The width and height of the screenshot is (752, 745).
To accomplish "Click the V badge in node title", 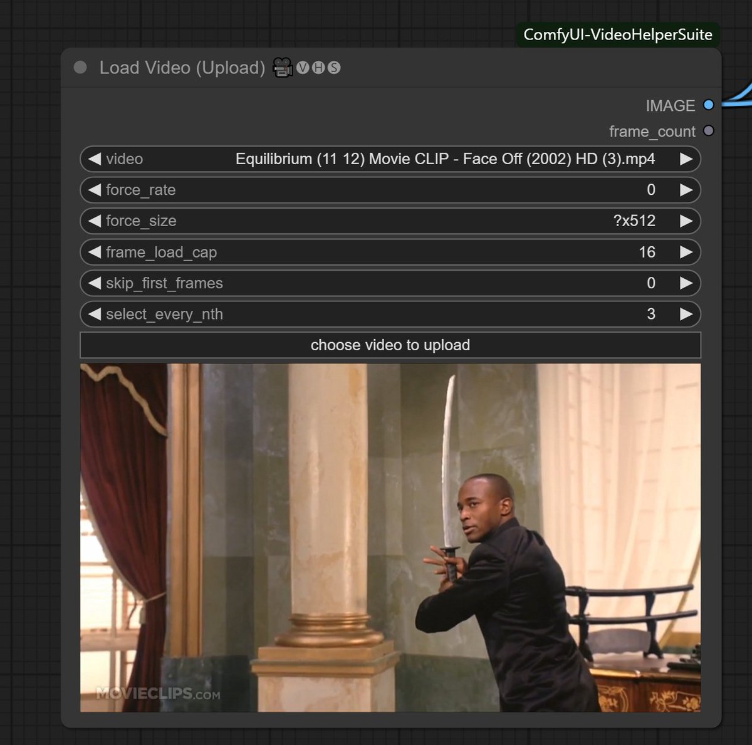I will pos(303,67).
